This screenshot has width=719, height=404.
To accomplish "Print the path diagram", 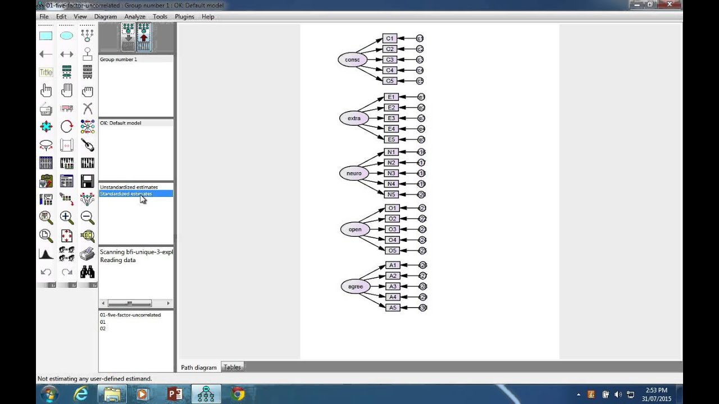I will pyautogui.click(x=87, y=254).
